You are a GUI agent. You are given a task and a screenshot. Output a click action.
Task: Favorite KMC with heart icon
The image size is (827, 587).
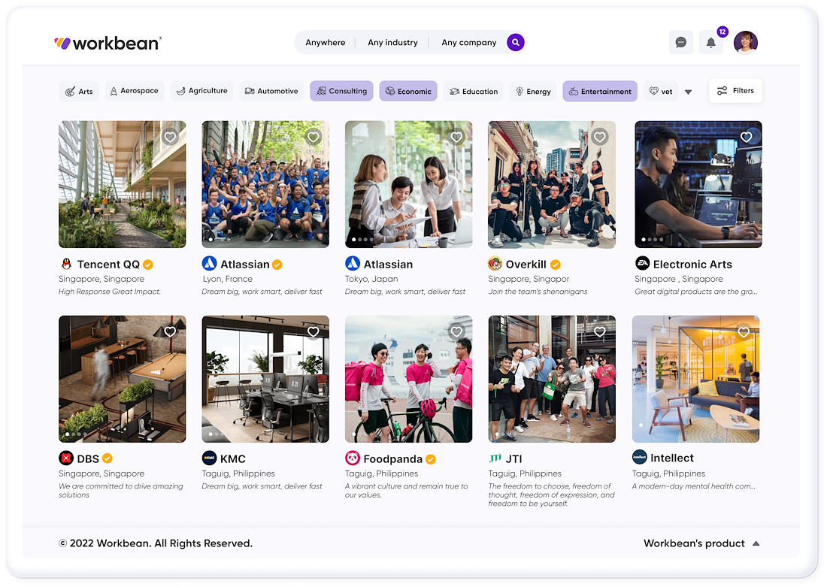[x=314, y=331]
